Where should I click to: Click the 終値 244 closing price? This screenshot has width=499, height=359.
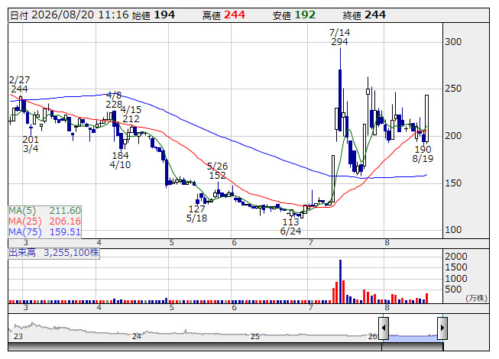pos(365,15)
